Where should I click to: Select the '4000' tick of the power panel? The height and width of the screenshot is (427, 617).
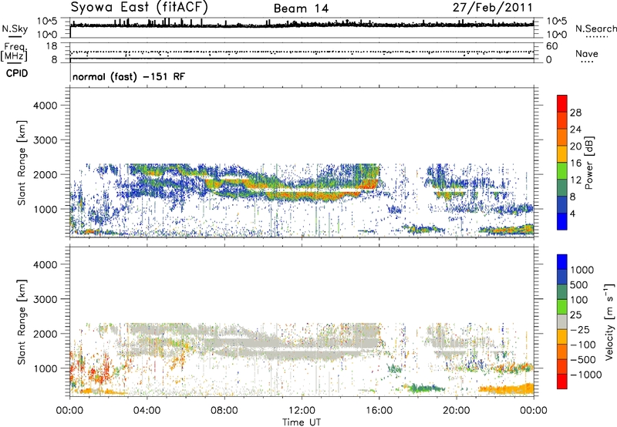[x=46, y=106]
